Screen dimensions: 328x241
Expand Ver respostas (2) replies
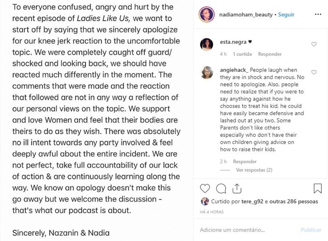point(254,170)
